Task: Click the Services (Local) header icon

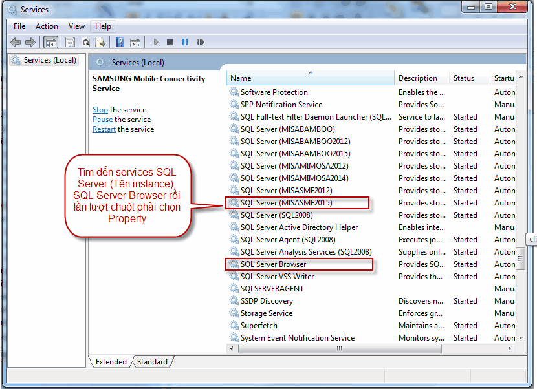Action: pyautogui.click(x=101, y=63)
